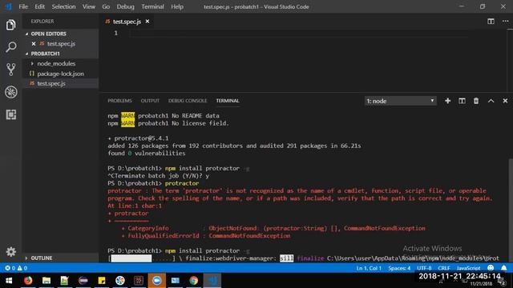Maximize the panel with up chevron
This screenshot has width=513, height=288.
[x=491, y=101]
